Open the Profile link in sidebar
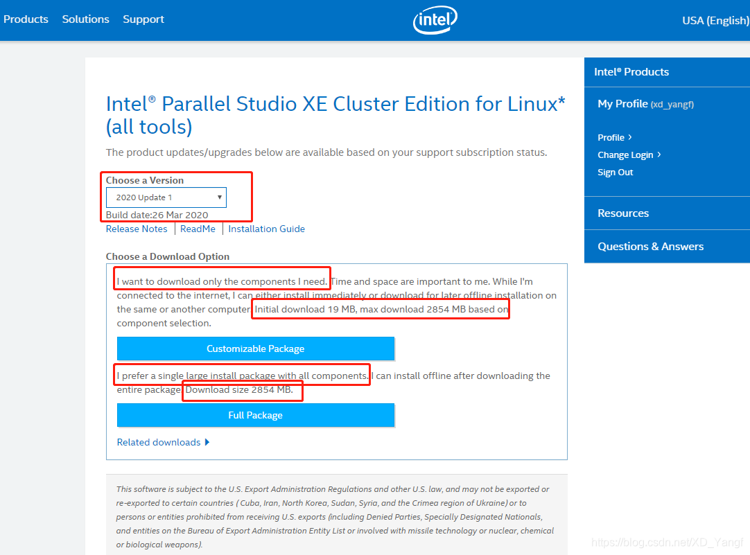Viewport: 750px width, 555px height. 615,138
